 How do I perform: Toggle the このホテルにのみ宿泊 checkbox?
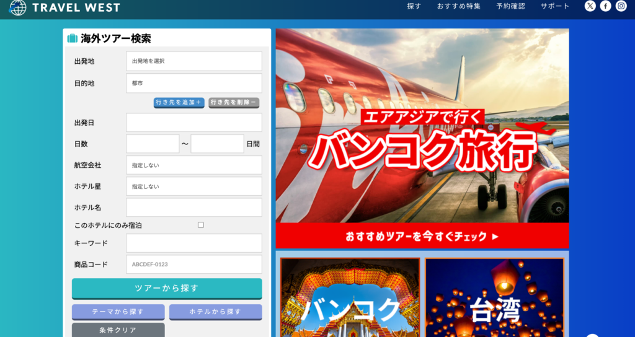point(200,225)
